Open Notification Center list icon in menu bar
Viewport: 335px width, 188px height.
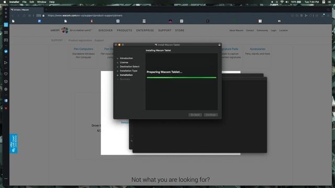click(x=330, y=2)
